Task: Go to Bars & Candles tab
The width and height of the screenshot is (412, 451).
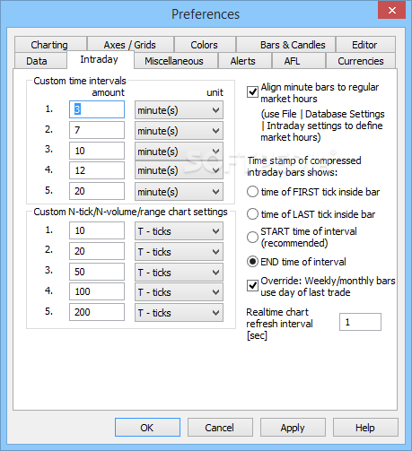Action: [x=285, y=45]
